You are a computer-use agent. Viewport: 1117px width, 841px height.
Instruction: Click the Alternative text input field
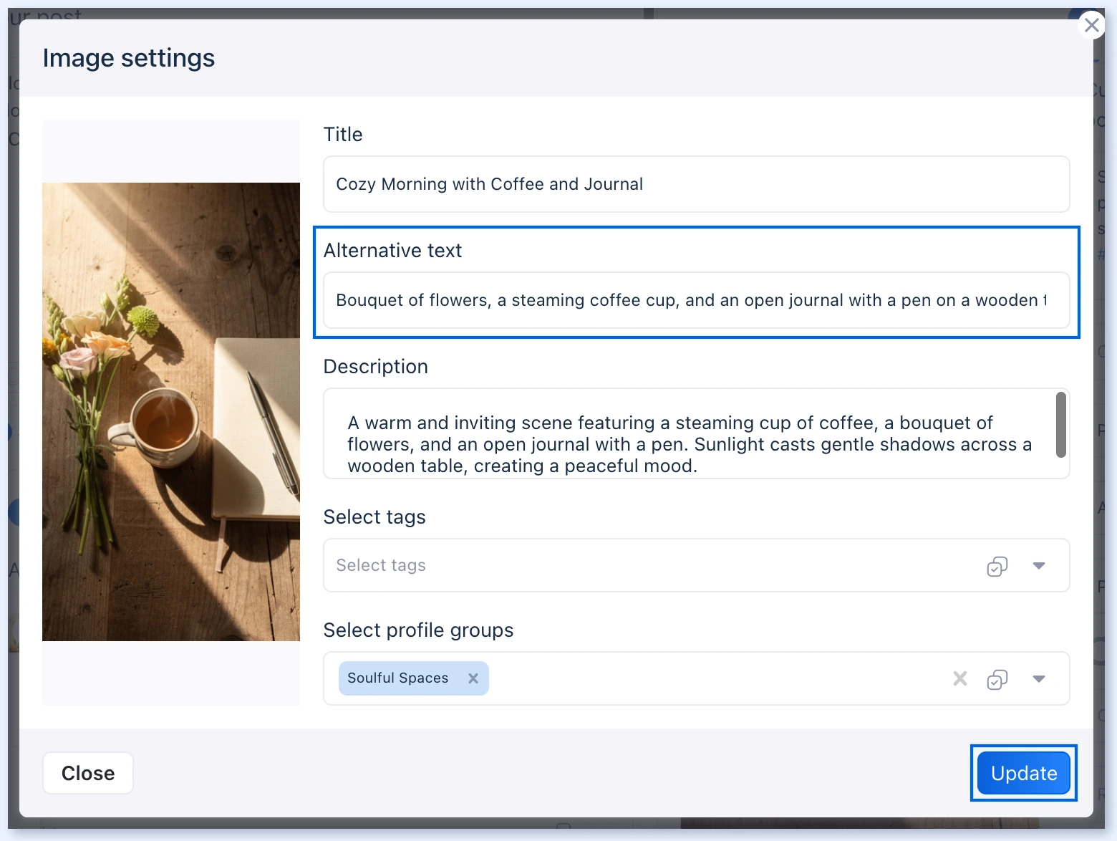[x=696, y=300]
